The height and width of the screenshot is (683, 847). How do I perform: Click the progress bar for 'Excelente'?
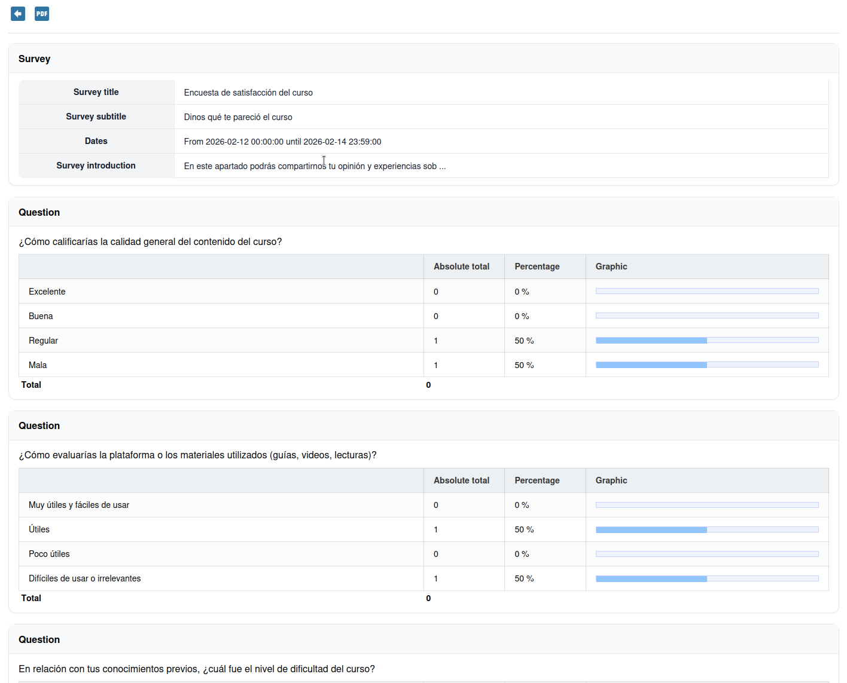[x=707, y=291]
